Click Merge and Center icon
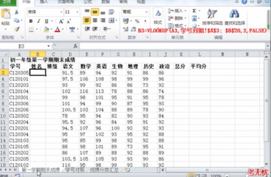Screen dimensions: 271x177 point(112,21)
